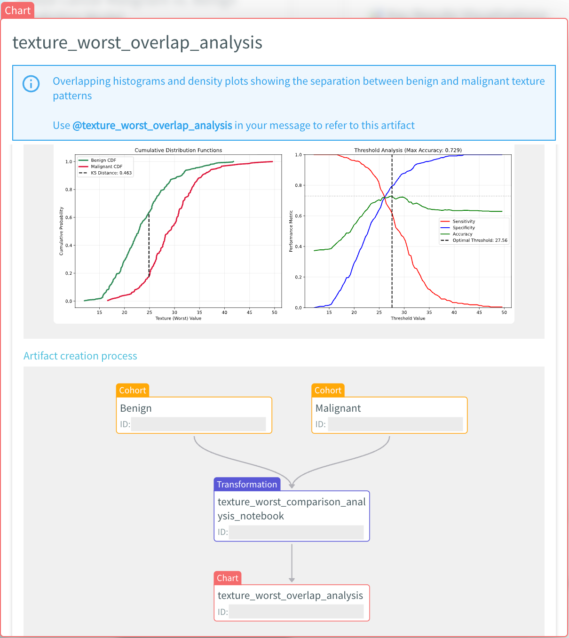
Task: Select the Malignant cohort node
Action: point(389,408)
